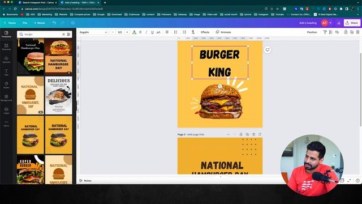Viewport: 362px width, 204px height.
Task: Change text alignment
Action: [x=167, y=32]
